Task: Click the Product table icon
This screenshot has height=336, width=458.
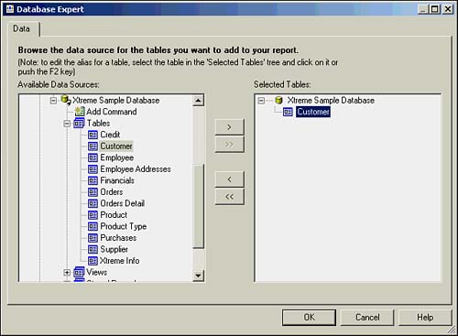Action: coord(93,215)
